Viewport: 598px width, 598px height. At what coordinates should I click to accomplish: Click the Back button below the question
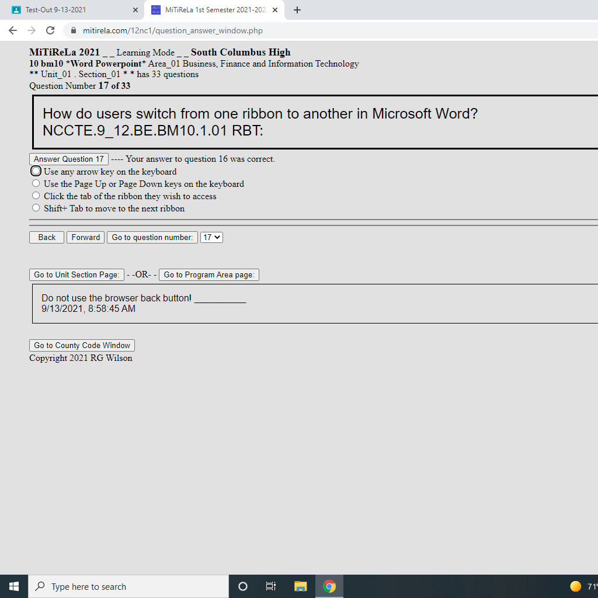(47, 237)
